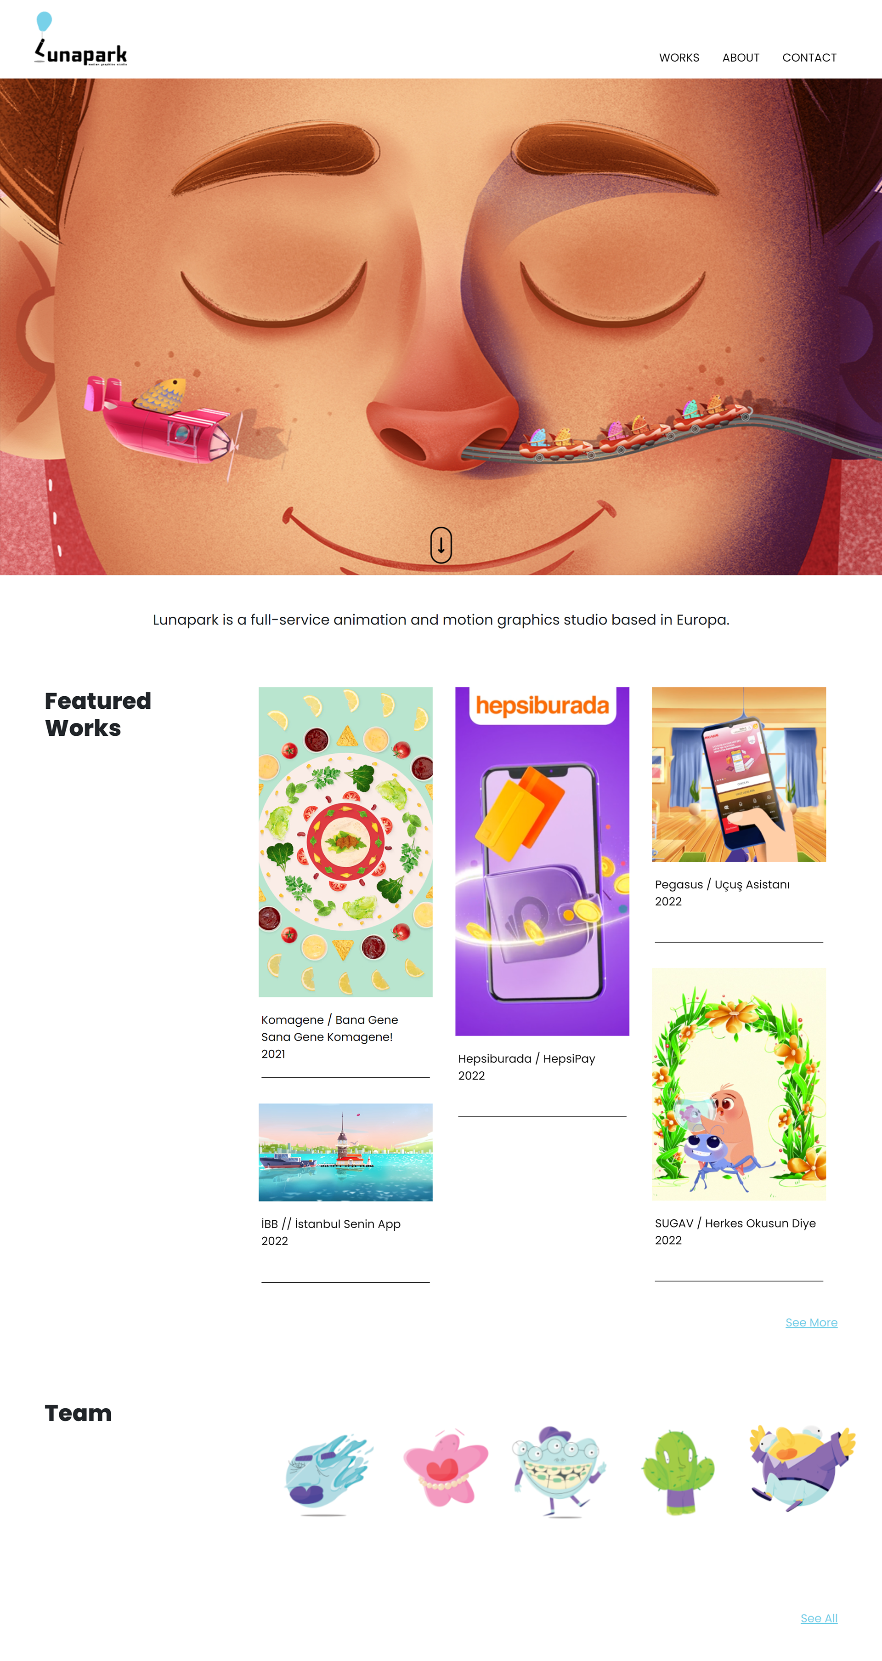The height and width of the screenshot is (1661, 882).
Task: Open the Pegasus phone thumbnail
Action: [x=738, y=774]
